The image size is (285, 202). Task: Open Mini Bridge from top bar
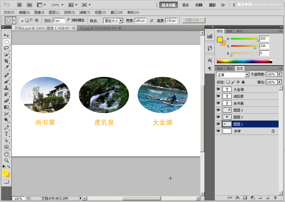[x=30, y=5]
